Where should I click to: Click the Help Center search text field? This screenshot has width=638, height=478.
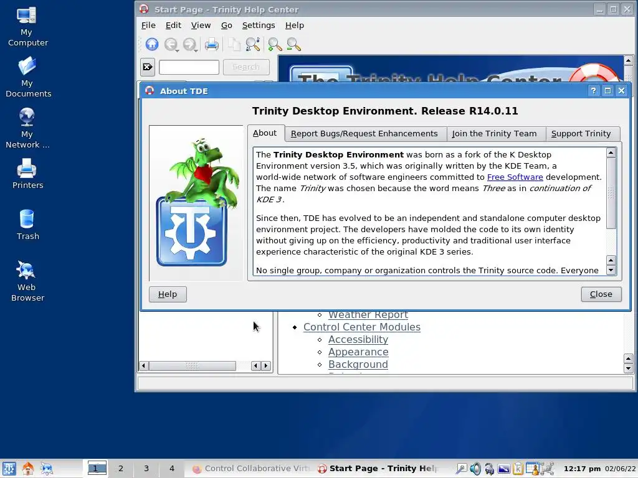[x=189, y=67]
